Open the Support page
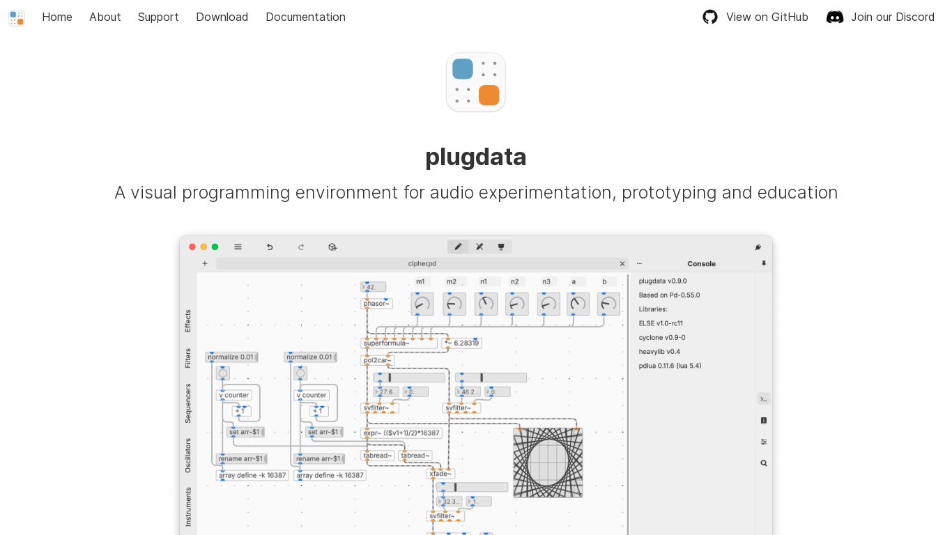 (158, 17)
